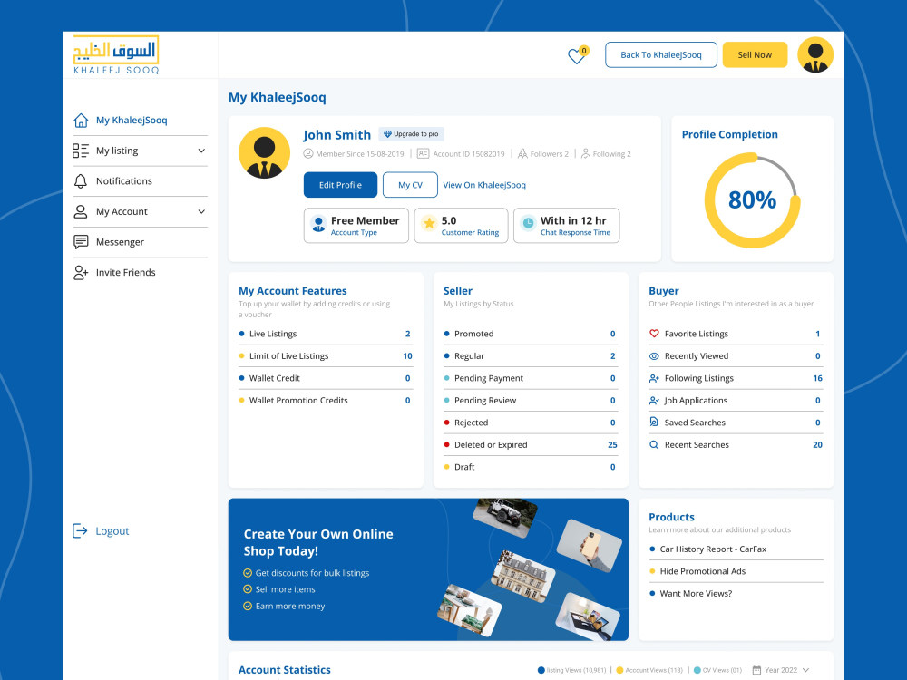Click the Notifications bell icon
The width and height of the screenshot is (907, 680).
(x=81, y=181)
